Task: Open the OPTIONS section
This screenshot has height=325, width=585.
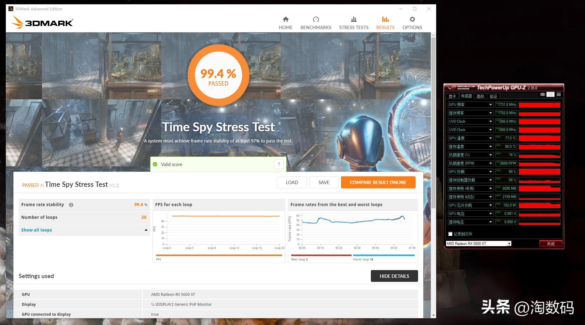Action: coord(412,23)
